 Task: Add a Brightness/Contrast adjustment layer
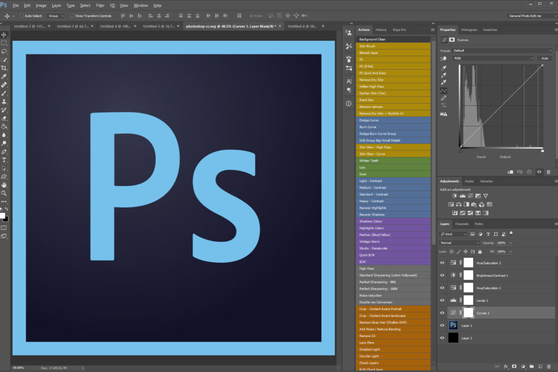pyautogui.click(x=454, y=196)
